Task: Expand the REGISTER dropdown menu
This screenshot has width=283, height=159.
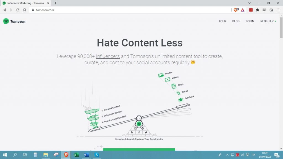Action: (268, 21)
